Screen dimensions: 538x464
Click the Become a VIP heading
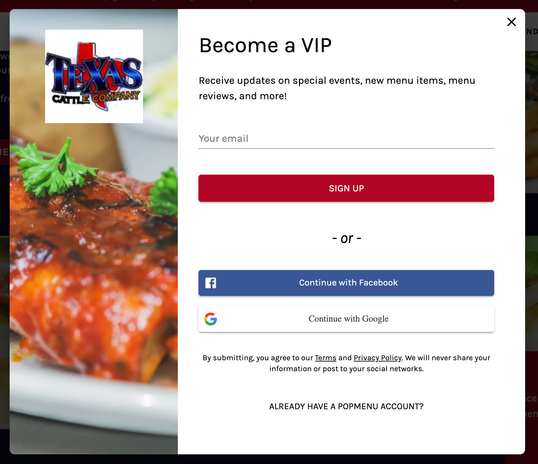265,45
